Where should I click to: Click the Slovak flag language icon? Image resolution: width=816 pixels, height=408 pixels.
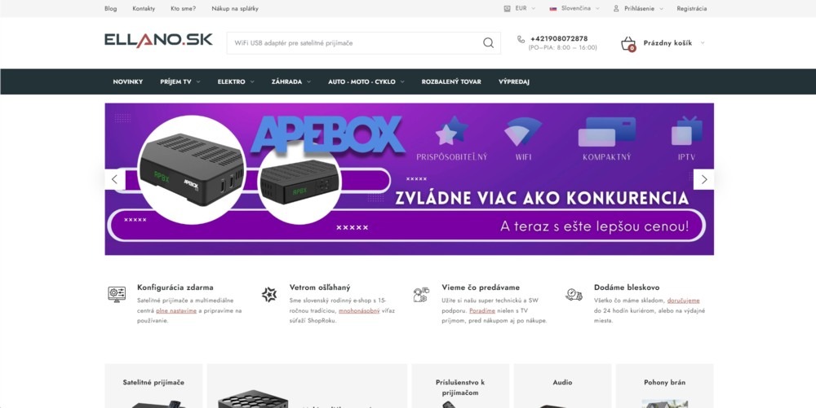(553, 8)
